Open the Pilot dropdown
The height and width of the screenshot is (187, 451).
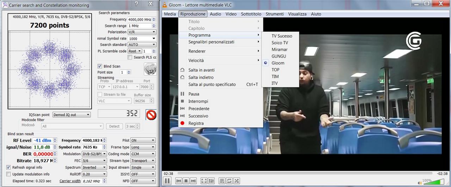pyautogui.click(x=143, y=140)
